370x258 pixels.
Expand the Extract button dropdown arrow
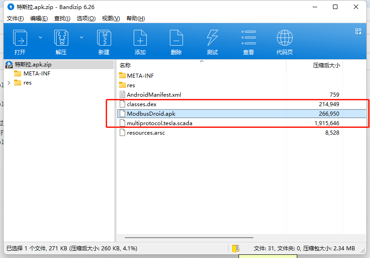(81, 38)
